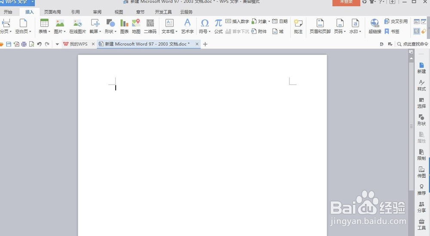Insert a page break with 分页 icon
This screenshot has height=236, width=430.
click(x=6, y=23)
